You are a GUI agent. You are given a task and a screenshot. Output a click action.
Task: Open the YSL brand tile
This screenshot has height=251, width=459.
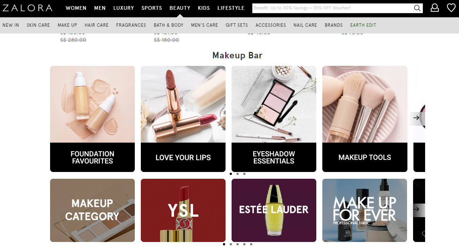[183, 210]
